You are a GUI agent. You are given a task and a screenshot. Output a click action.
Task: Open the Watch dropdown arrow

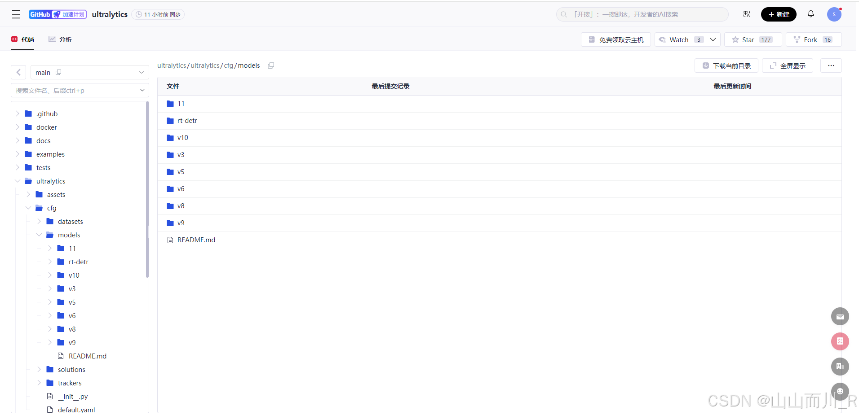tap(713, 39)
